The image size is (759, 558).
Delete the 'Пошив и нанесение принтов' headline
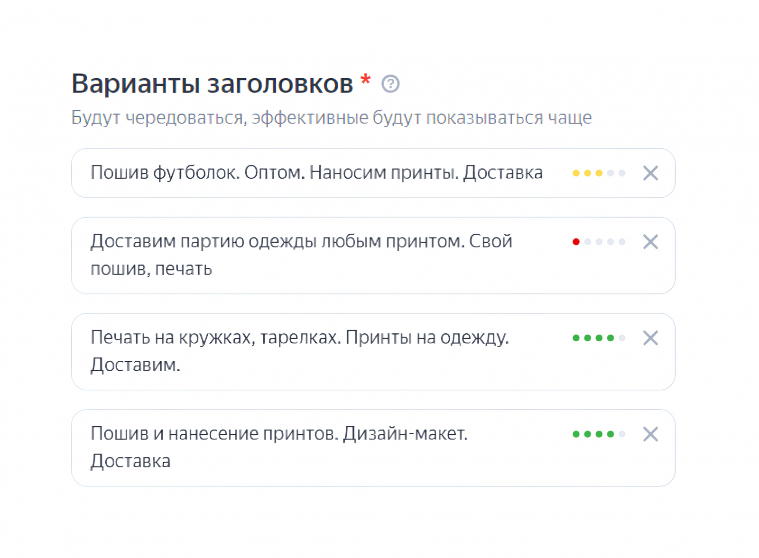tap(650, 434)
